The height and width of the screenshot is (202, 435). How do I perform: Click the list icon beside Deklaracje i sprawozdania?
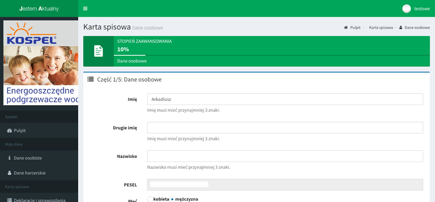(10, 200)
